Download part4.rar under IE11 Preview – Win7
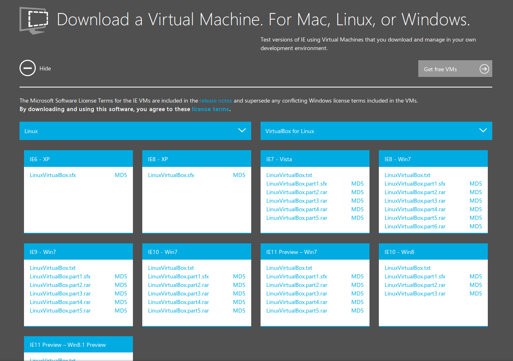 pos(297,302)
